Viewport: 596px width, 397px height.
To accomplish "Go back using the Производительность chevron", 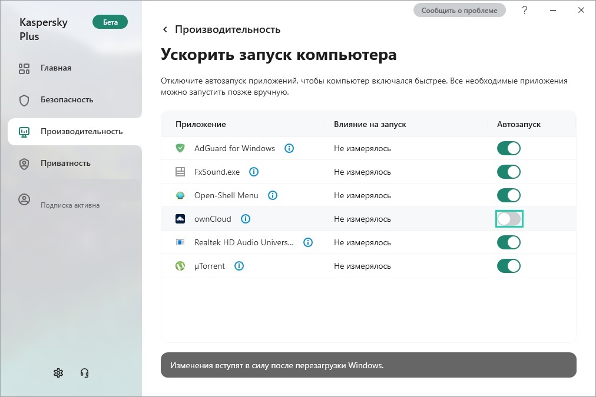I will [x=165, y=29].
